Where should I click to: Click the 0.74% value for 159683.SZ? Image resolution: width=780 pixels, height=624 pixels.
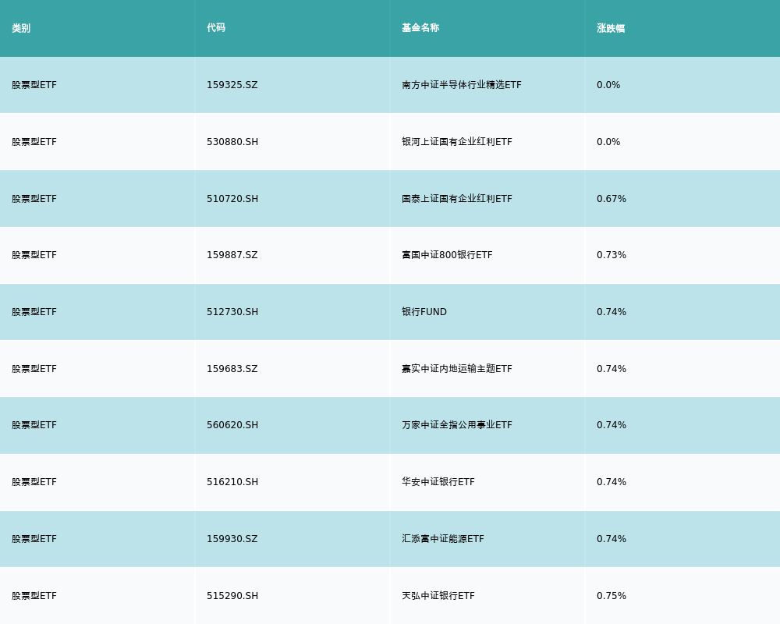tap(612, 369)
